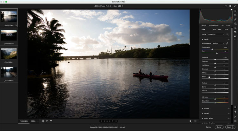
Task: Toggle the grid overlay icon
Action: (235, 121)
